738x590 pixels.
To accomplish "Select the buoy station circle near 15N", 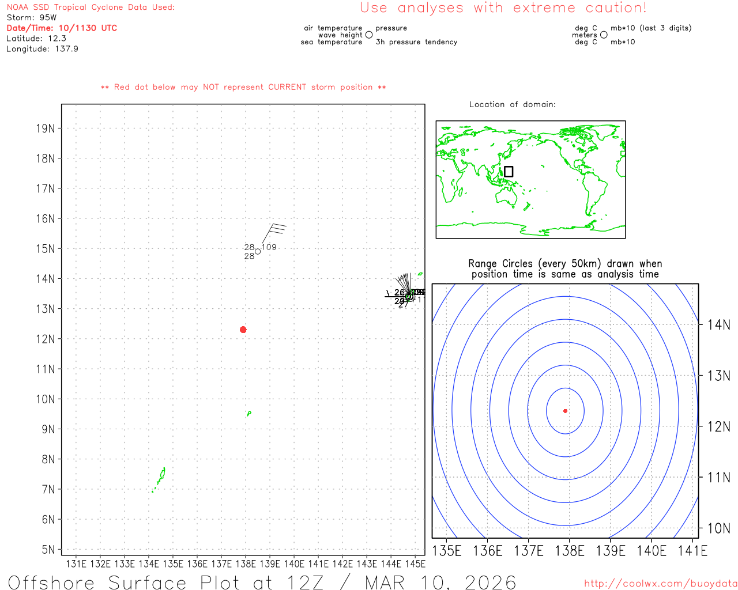I will click(x=258, y=251).
